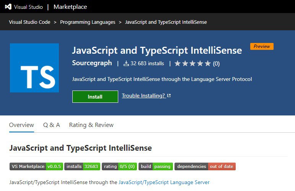Click the installs 32683 badge

pos(82,166)
